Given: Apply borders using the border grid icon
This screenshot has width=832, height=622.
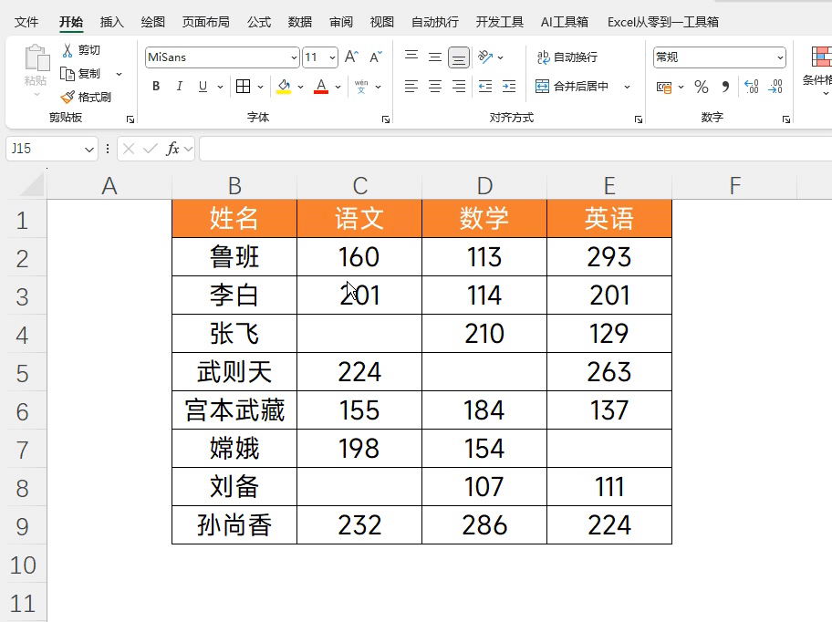Looking at the screenshot, I should click(243, 87).
